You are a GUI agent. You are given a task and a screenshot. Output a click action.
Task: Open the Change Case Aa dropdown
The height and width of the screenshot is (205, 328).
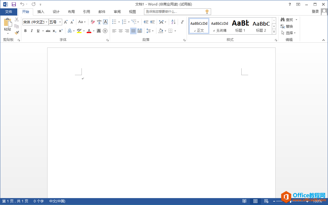tap(82, 22)
